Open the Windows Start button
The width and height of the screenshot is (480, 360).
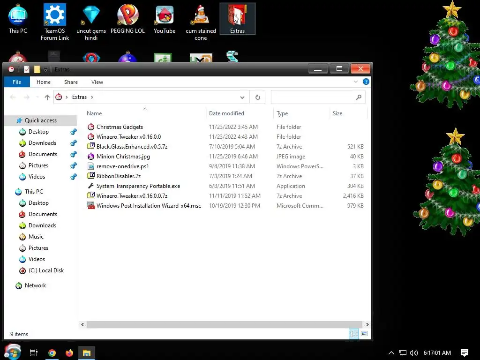pos(12,352)
